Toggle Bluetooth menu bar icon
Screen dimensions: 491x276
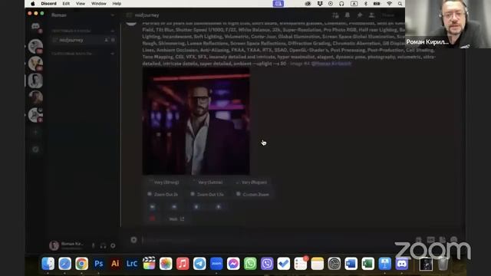click(365, 4)
